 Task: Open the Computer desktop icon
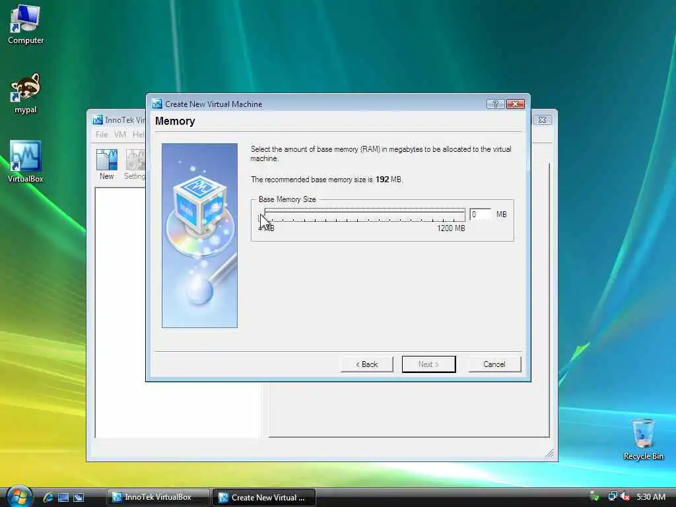25,24
